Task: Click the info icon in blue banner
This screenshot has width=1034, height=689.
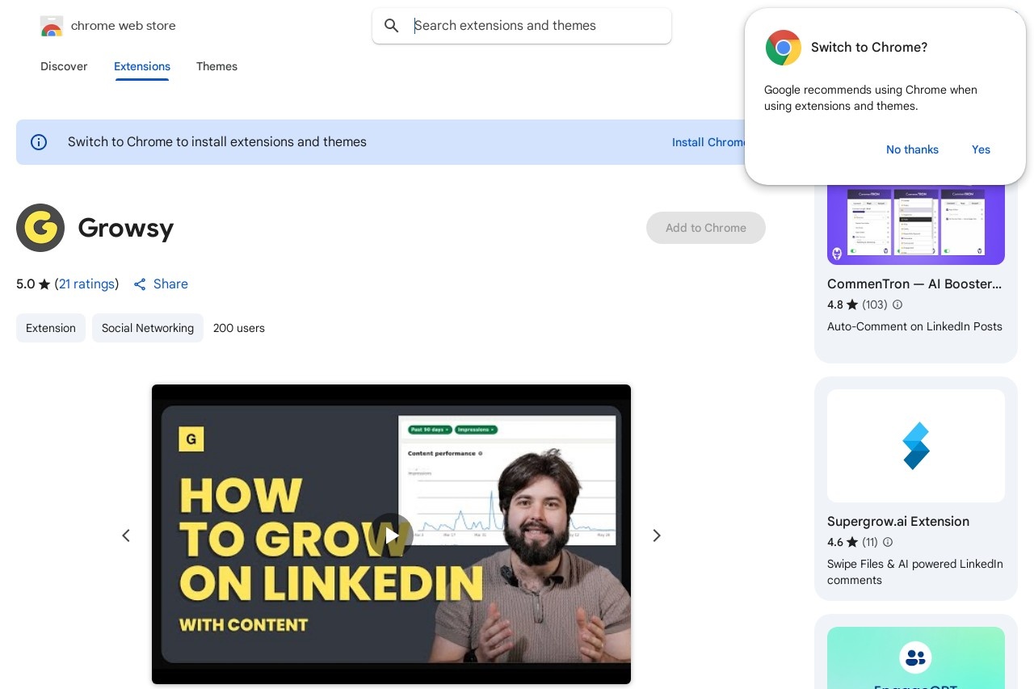Action: click(39, 142)
